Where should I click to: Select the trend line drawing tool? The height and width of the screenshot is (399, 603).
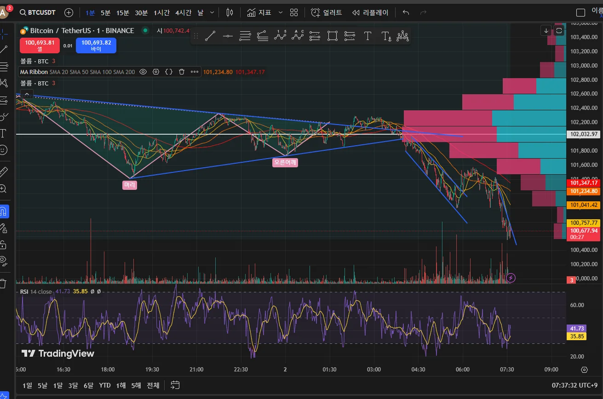tap(210, 36)
